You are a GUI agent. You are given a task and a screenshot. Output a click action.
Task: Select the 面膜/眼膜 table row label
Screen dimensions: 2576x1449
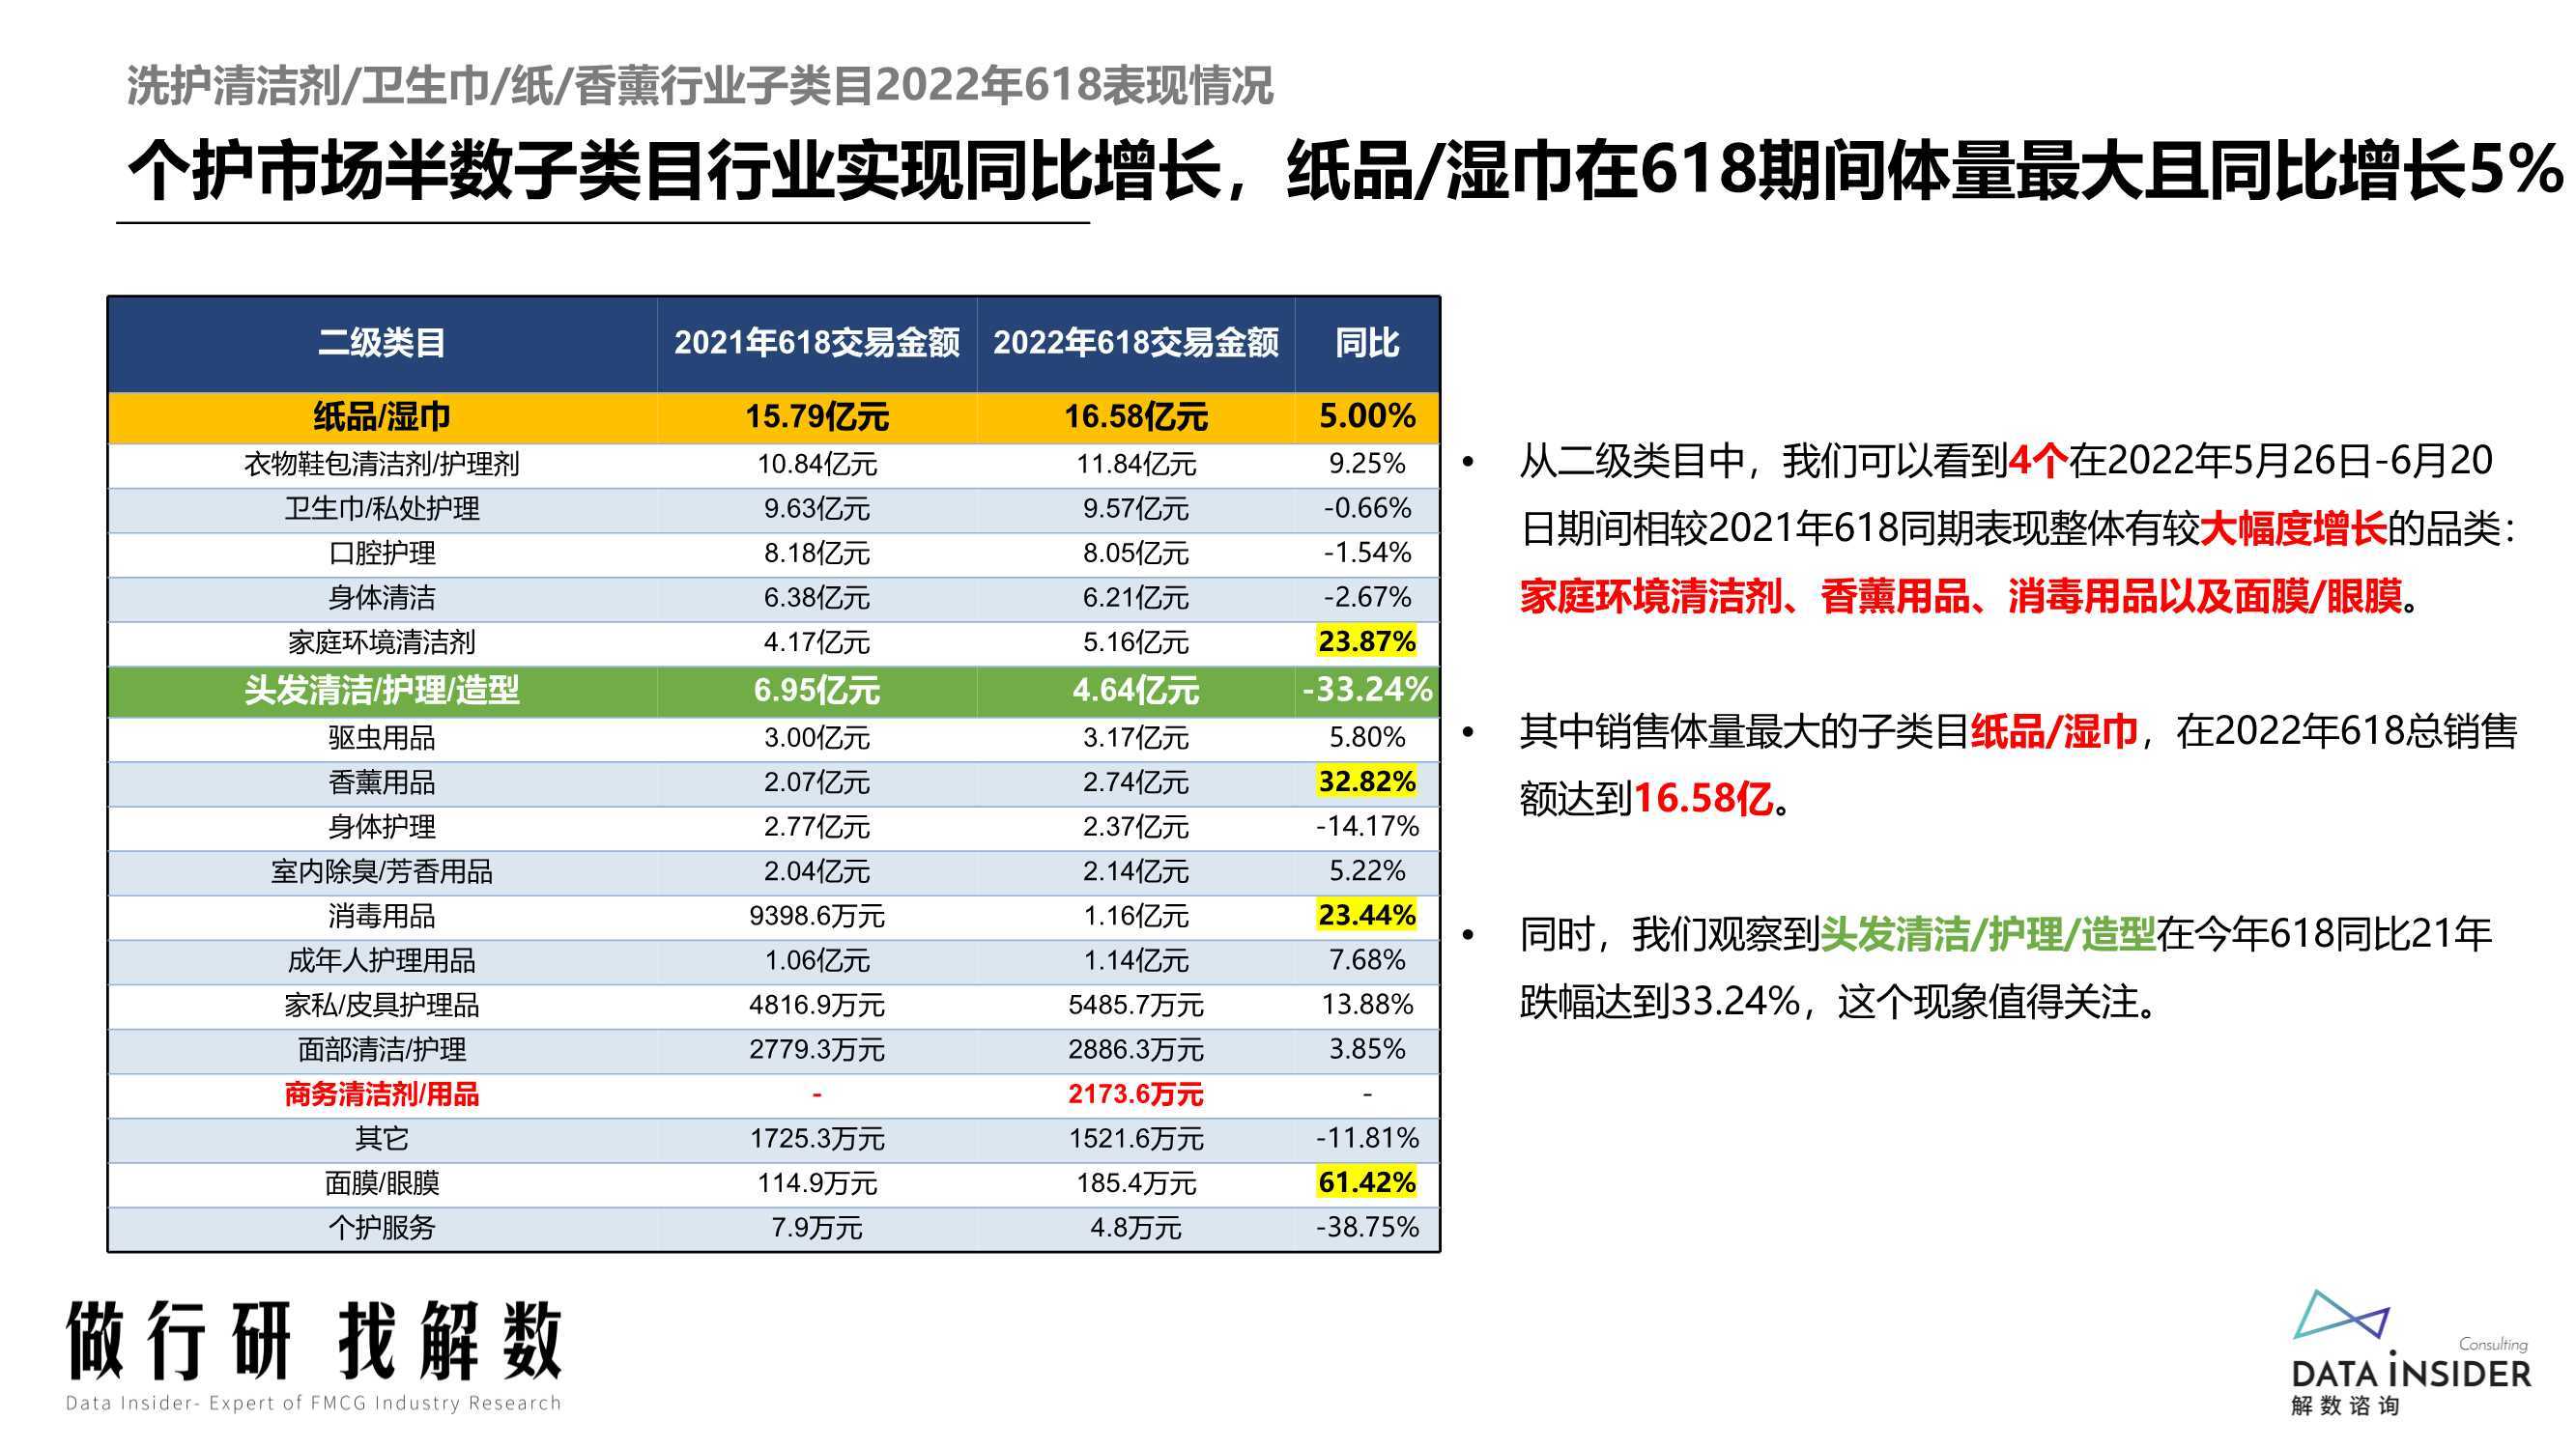[x=382, y=1184]
